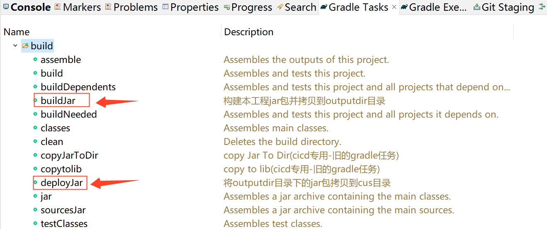Screen dimensions: 547x229
Task: Select the deployJar task
Action: click(62, 183)
